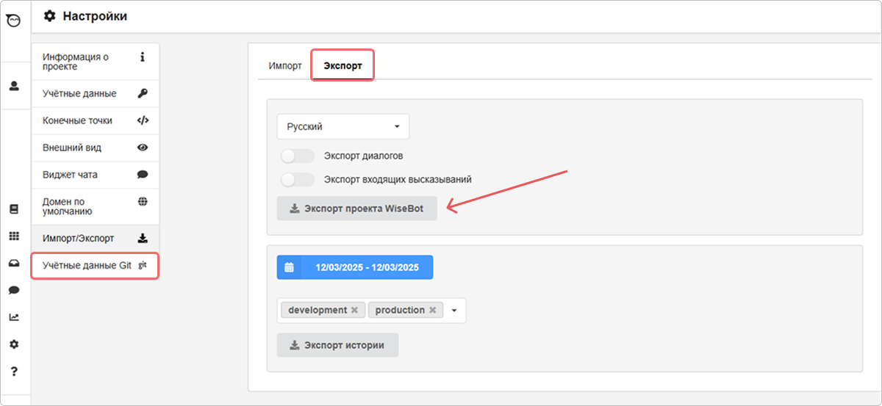The width and height of the screenshot is (882, 406).
Task: Switch to the Импорт tab
Action: click(x=285, y=65)
